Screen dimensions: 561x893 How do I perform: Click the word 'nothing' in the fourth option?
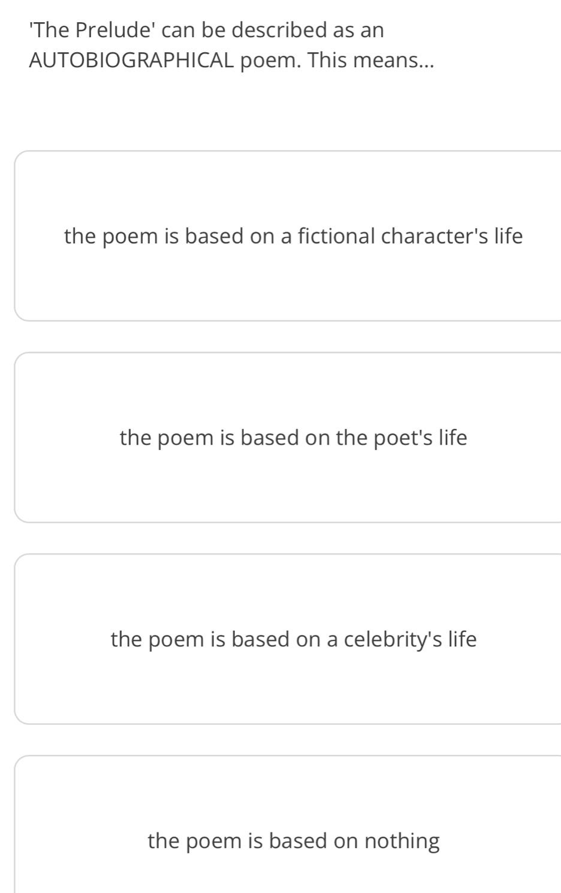pyautogui.click(x=402, y=840)
